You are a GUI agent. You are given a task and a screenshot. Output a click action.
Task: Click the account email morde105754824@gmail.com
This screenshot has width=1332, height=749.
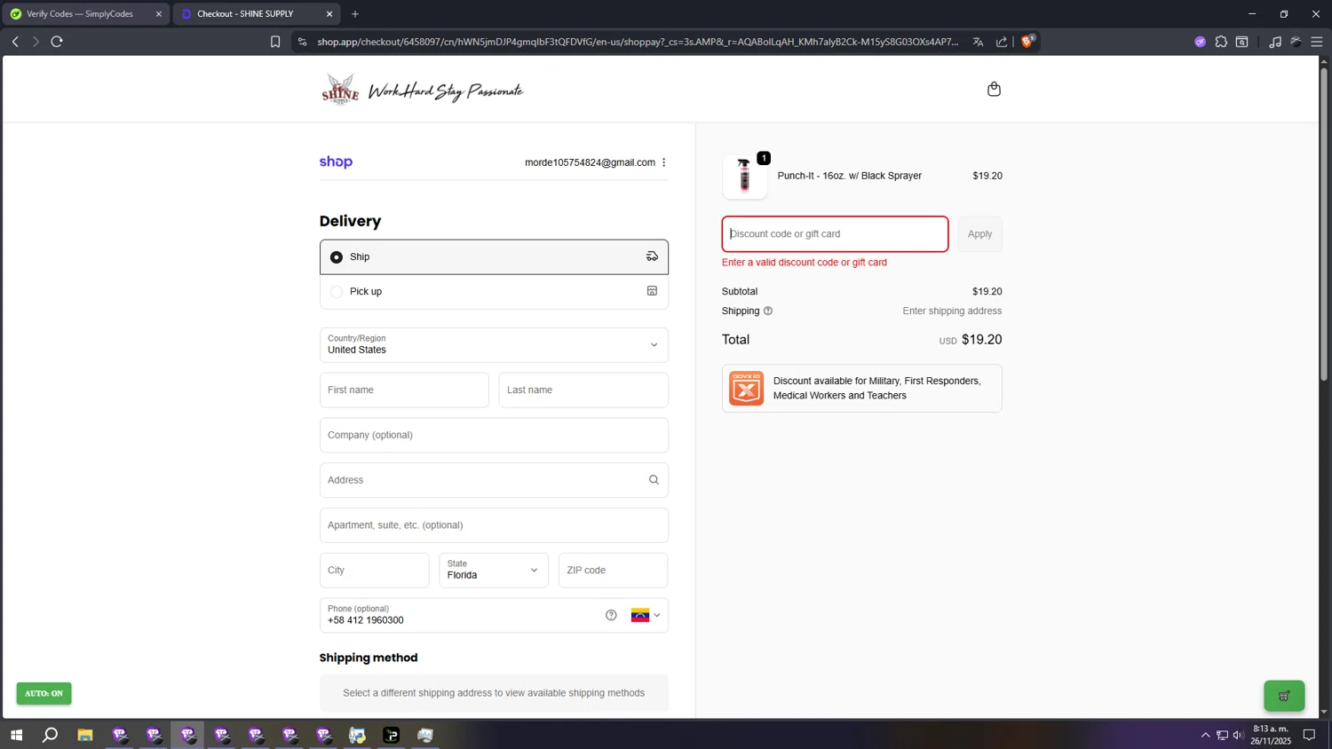coord(590,162)
